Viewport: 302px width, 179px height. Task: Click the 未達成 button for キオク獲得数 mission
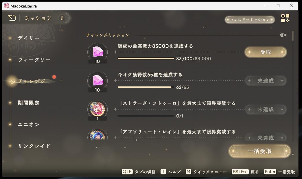point(266,81)
